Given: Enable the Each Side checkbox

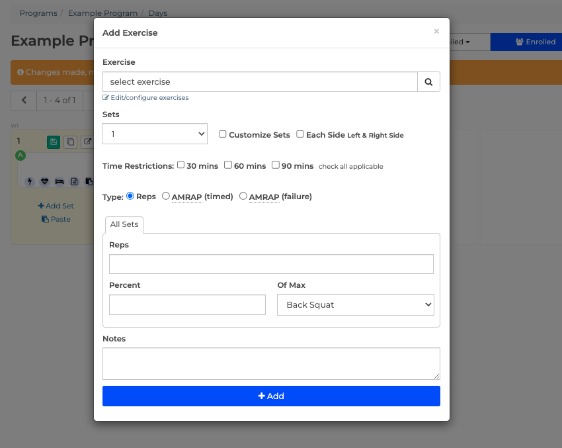Looking at the screenshot, I should [x=300, y=134].
